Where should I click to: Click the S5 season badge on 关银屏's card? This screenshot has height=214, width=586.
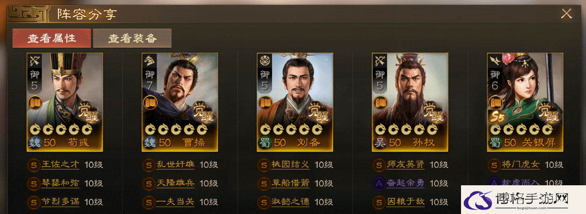point(497,116)
